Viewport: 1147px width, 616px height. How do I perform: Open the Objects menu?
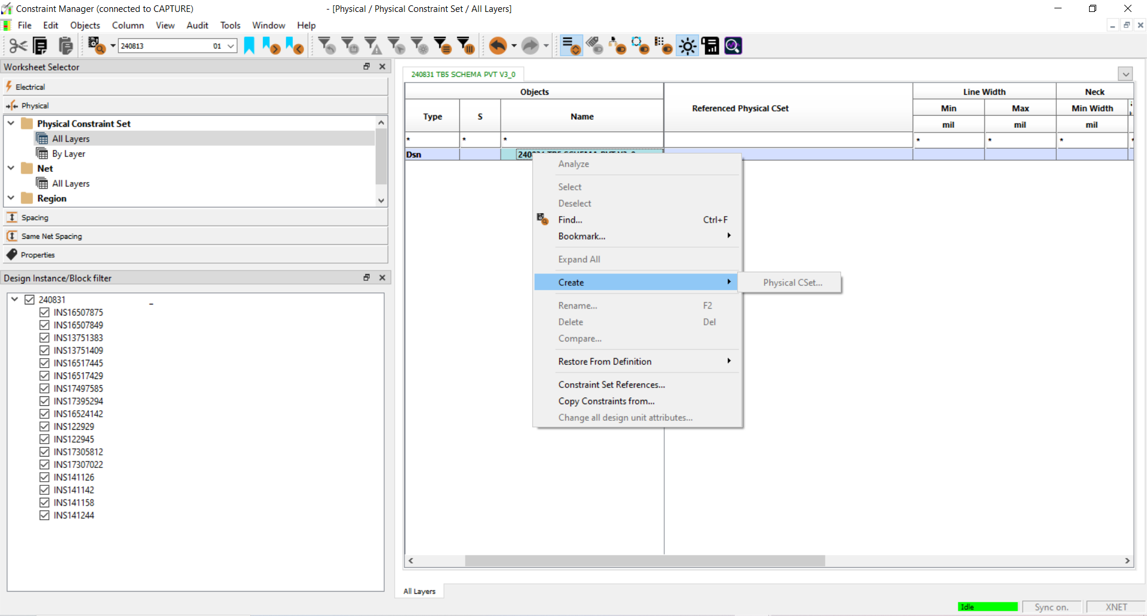(x=85, y=25)
